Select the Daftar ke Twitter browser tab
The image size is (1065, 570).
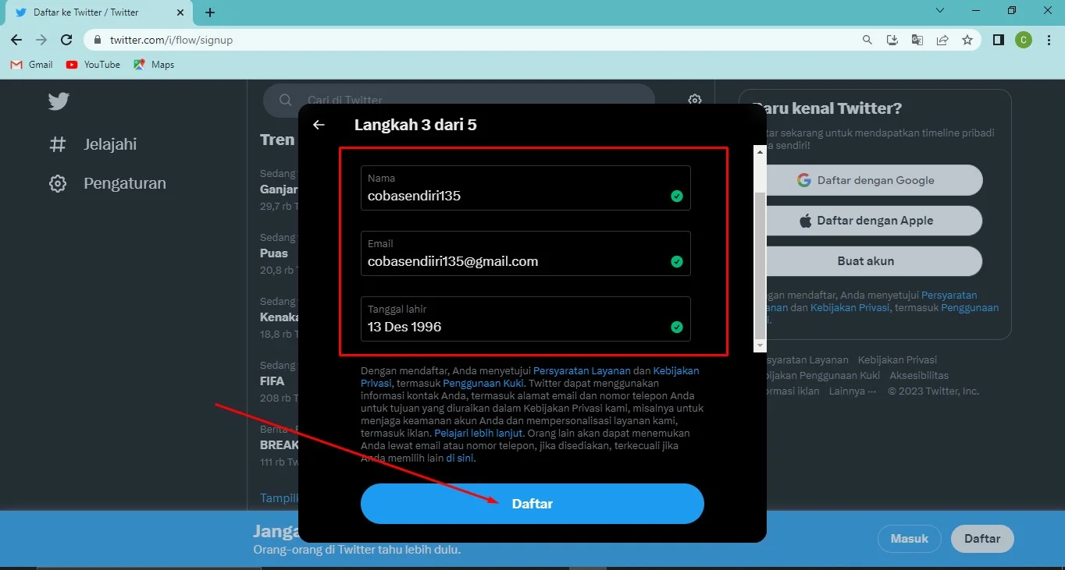click(97, 12)
